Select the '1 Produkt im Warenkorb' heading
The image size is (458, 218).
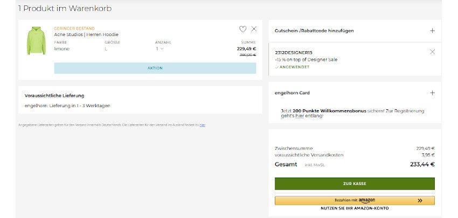pyautogui.click(x=65, y=9)
